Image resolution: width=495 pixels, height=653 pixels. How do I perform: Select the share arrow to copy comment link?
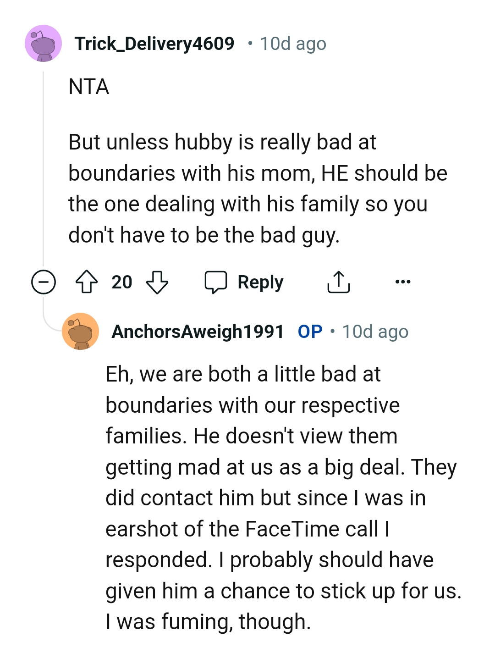point(338,282)
